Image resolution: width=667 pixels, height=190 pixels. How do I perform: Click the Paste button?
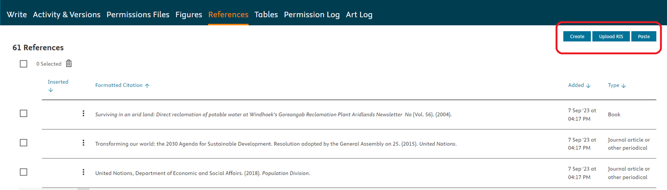643,36
